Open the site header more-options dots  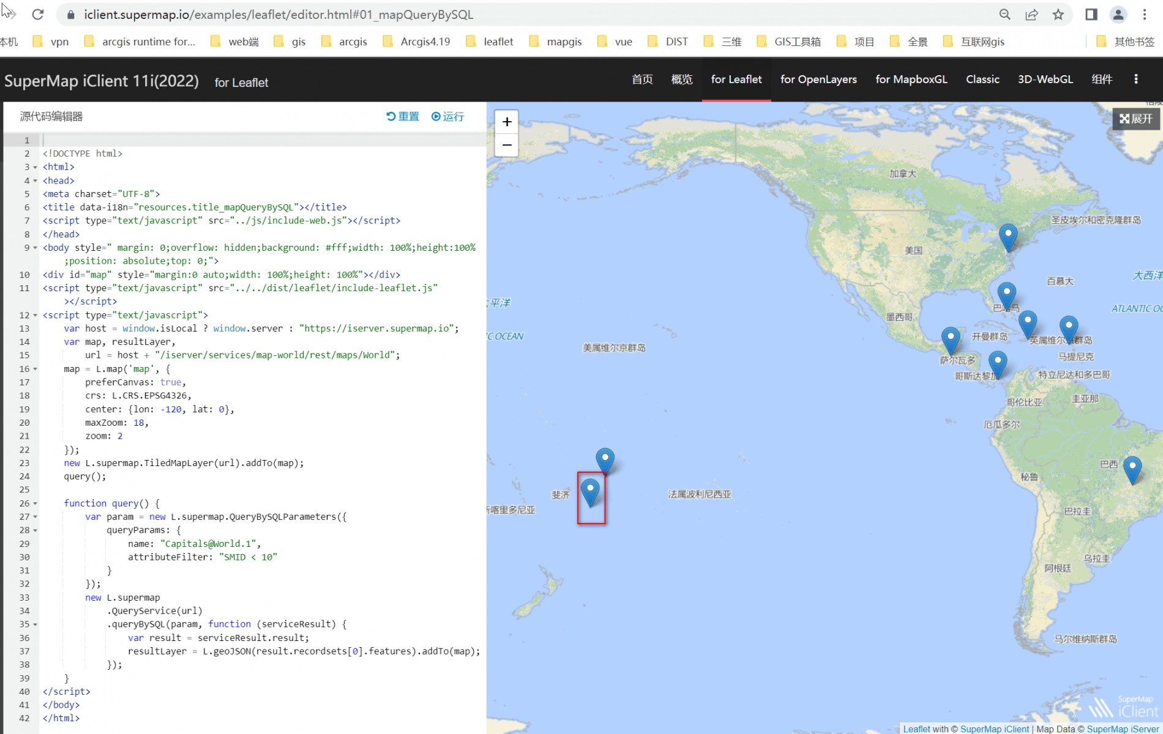1136,79
